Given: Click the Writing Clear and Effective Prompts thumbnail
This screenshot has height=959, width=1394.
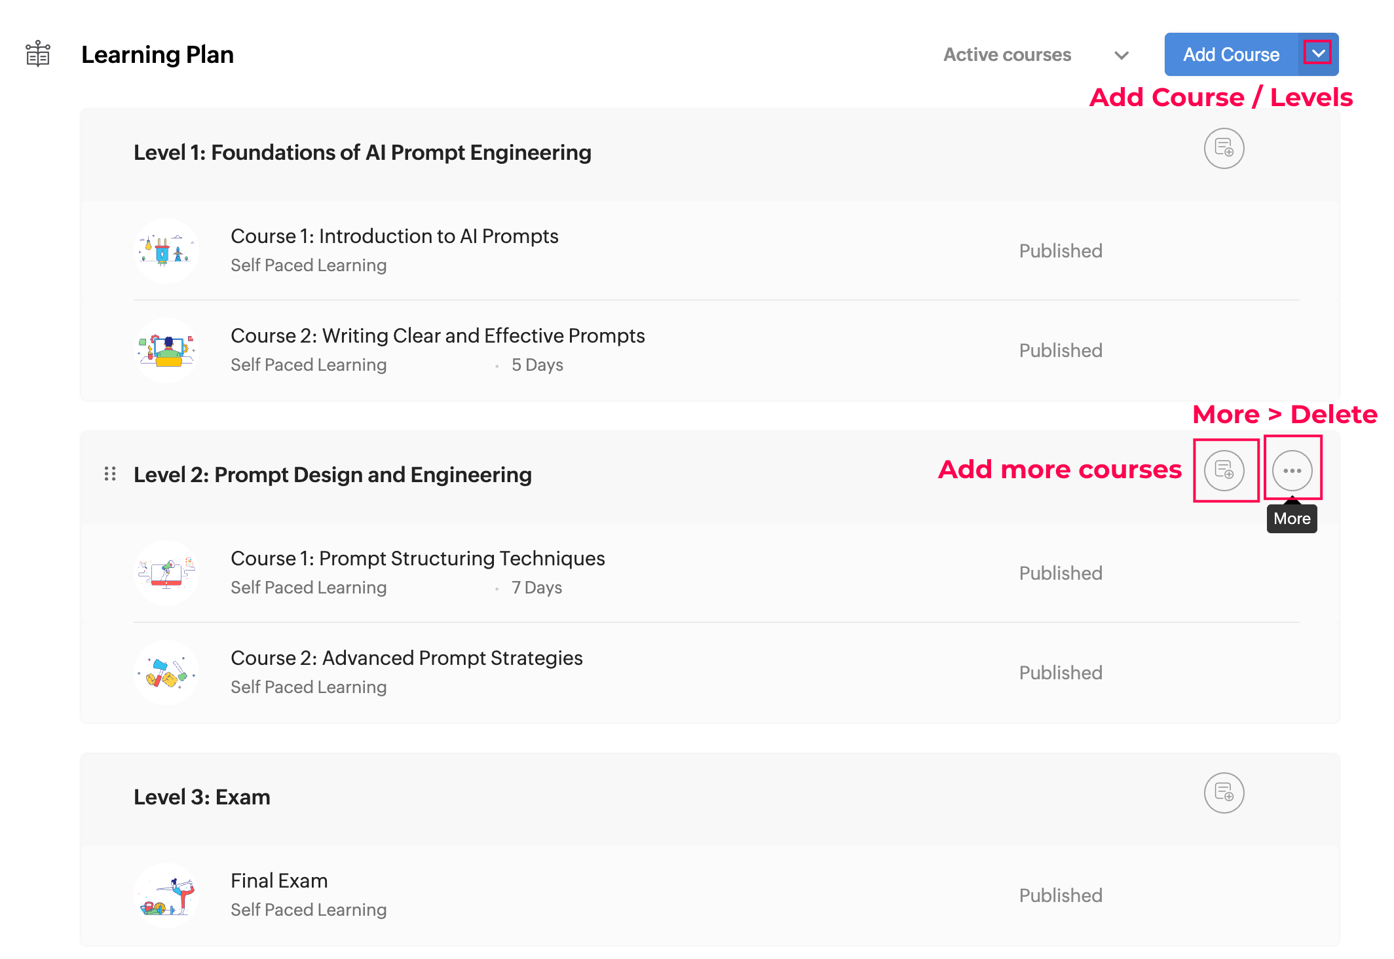Looking at the screenshot, I should point(166,350).
